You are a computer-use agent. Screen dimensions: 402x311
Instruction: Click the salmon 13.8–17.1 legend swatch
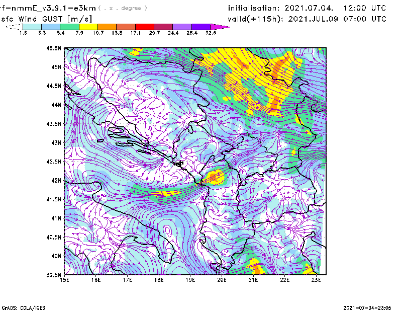point(126,27)
